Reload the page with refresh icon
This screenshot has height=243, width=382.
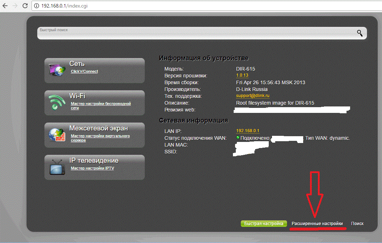click(x=25, y=6)
